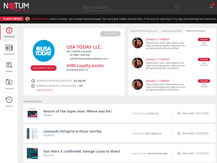This screenshot has height=163, width=217.
Task: Open the Dashboard section in the sidebar
Action: pos(9,32)
